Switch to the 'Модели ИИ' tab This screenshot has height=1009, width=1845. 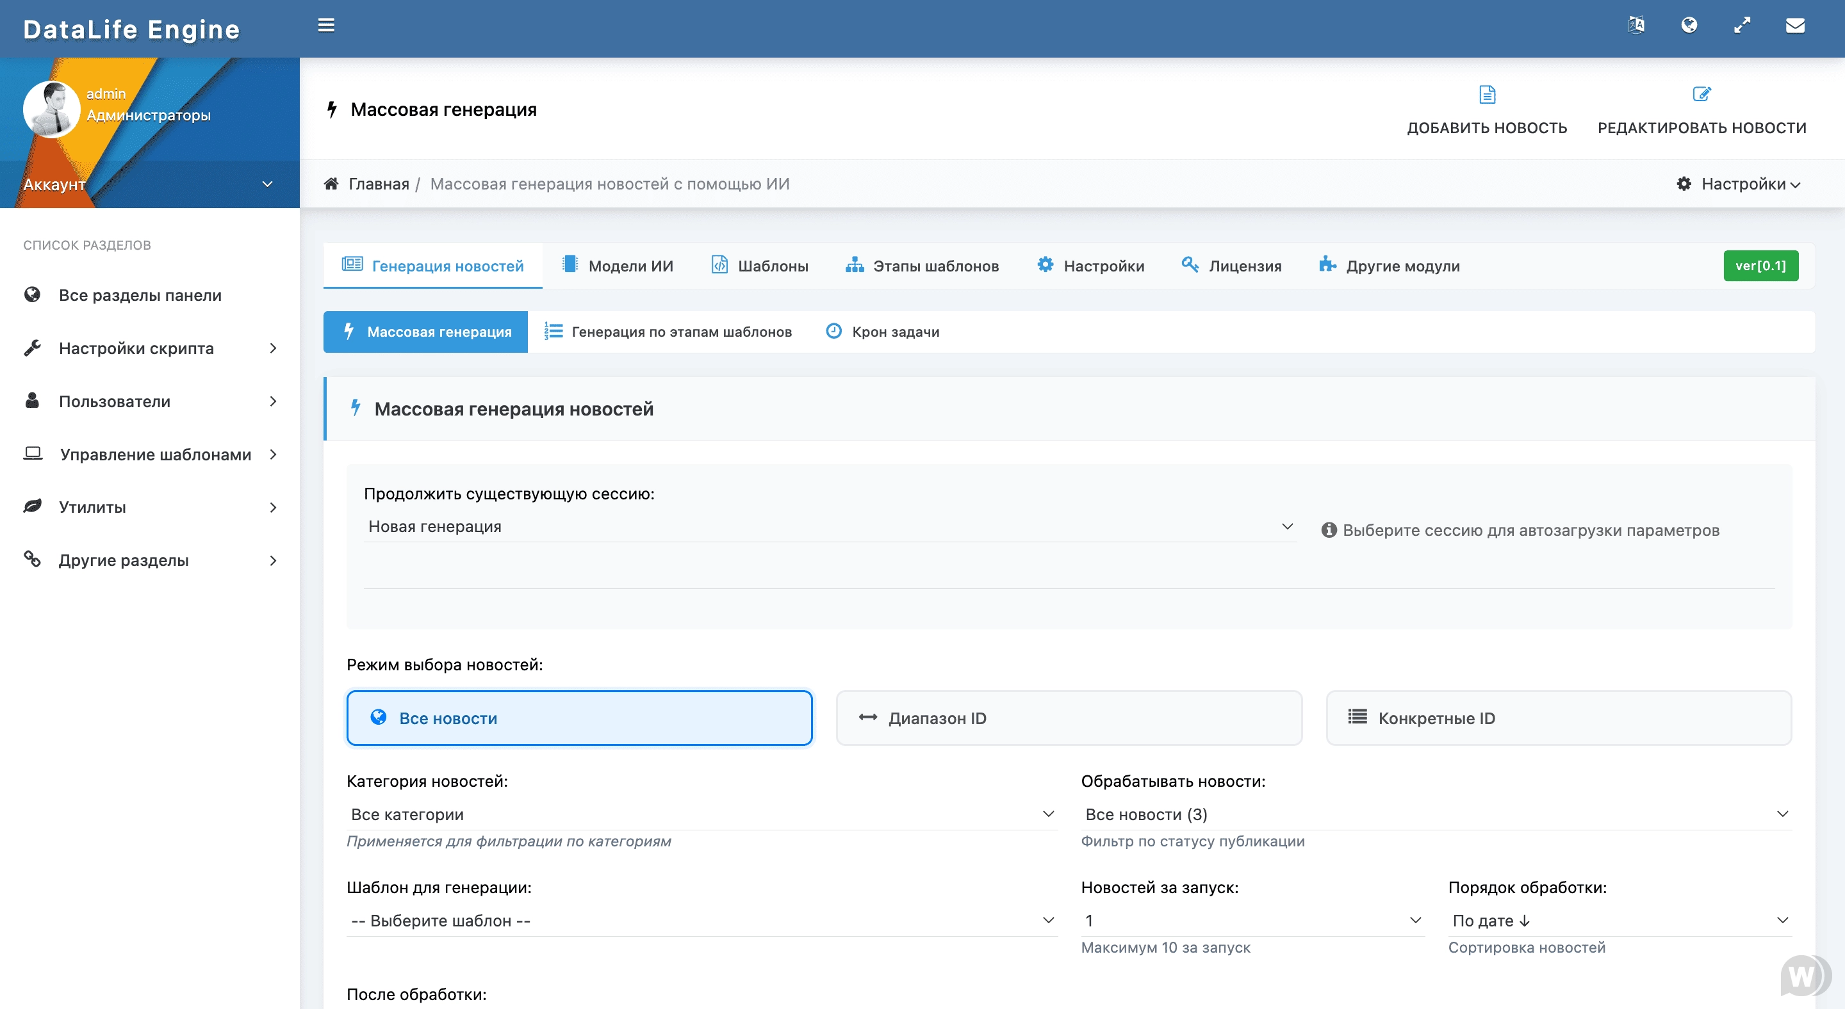coord(618,266)
